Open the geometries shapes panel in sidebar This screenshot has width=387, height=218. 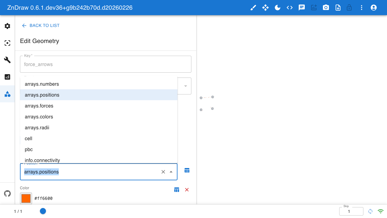8,94
